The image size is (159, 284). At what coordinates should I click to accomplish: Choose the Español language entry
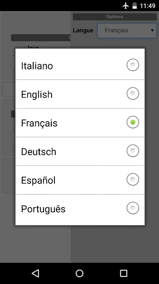coord(80,180)
